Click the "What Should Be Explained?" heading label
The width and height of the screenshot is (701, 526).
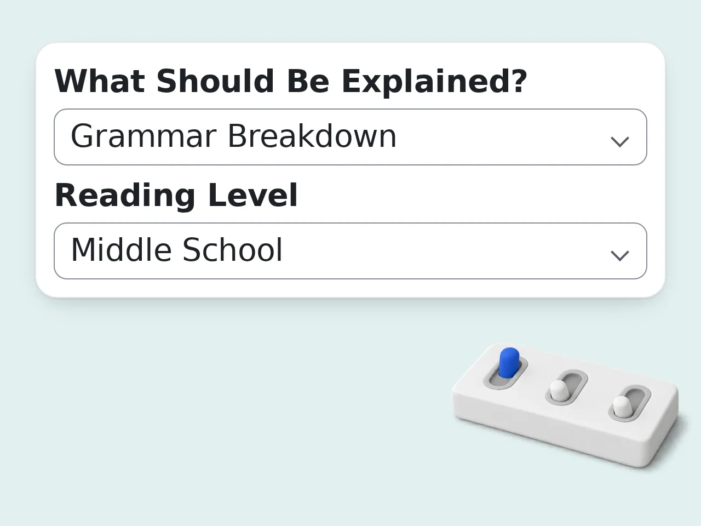pyautogui.click(x=291, y=81)
